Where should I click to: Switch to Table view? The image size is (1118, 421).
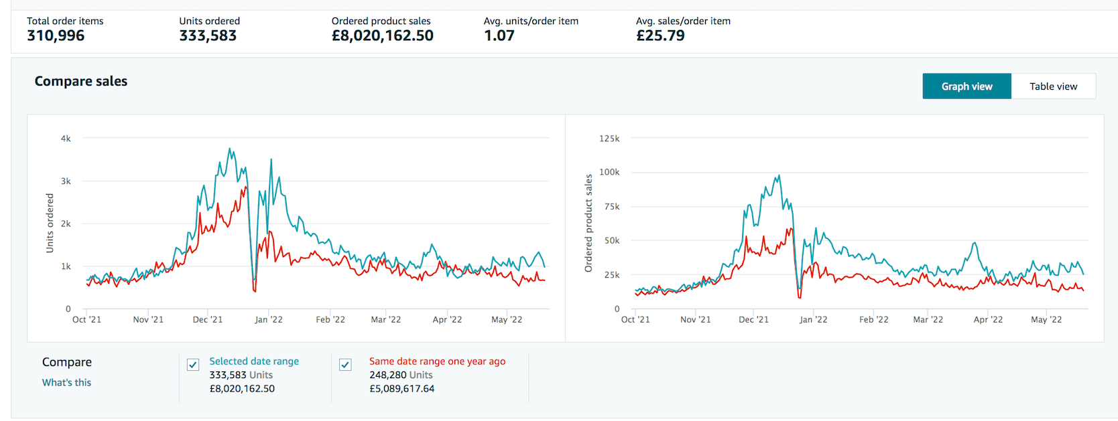tap(1053, 86)
